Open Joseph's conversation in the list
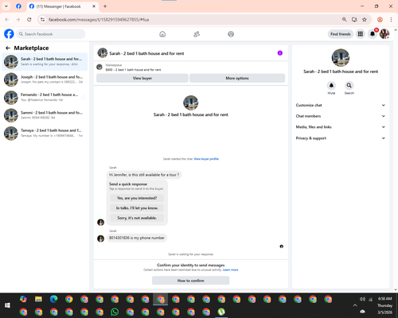 45,79
